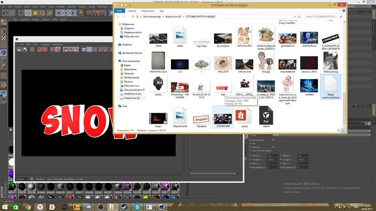The width and height of the screenshot is (376, 211).
Task: Open the Поделиться ribbon tab in Explorer
Action: click(147, 11)
